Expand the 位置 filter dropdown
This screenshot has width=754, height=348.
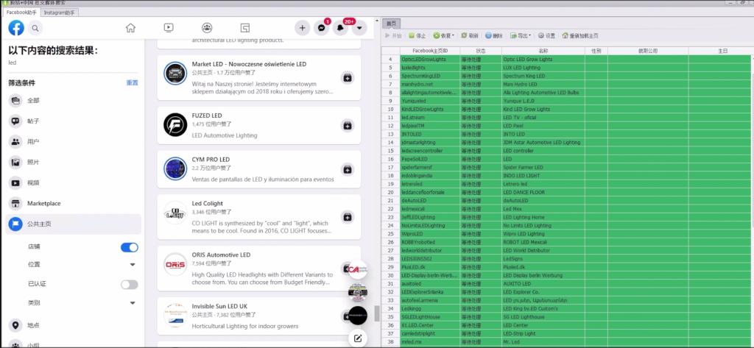coord(133,265)
